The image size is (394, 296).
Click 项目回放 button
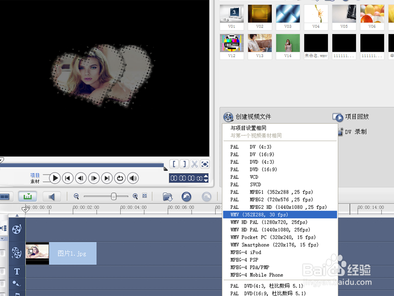351,117
